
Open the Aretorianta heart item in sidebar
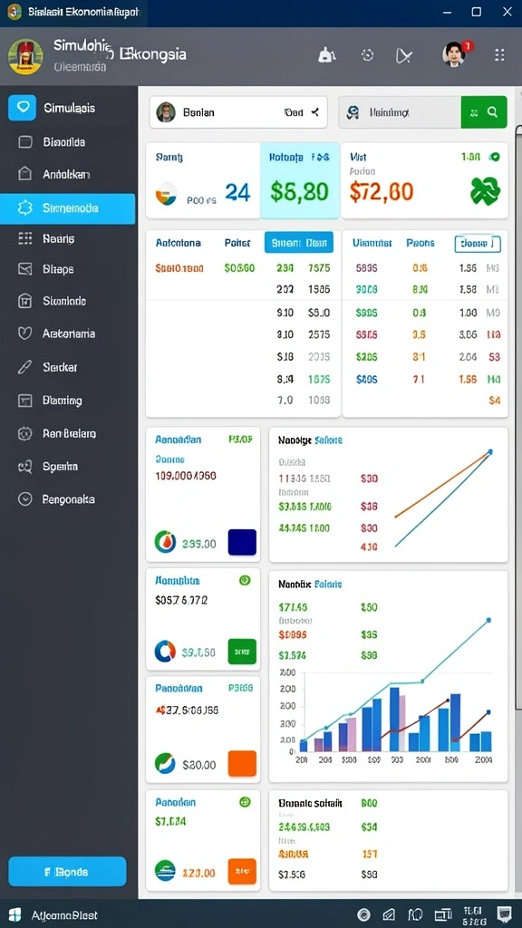[x=67, y=333]
